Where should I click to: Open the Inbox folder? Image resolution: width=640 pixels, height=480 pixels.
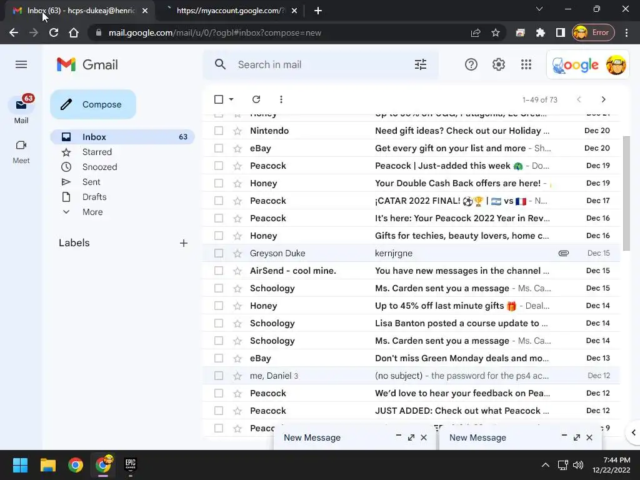122,137
